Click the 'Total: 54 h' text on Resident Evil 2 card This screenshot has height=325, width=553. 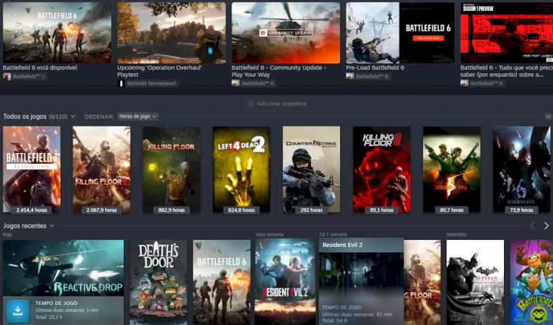point(335,321)
